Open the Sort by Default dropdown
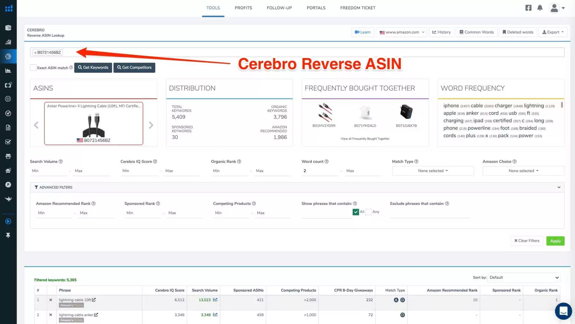The height and width of the screenshot is (324, 575). (524, 277)
